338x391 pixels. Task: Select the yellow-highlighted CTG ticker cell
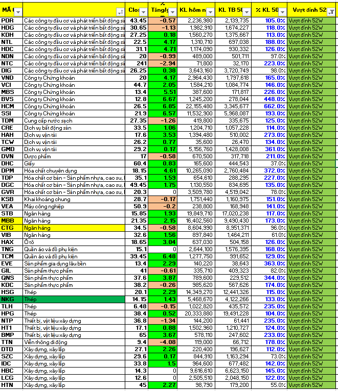(11, 227)
